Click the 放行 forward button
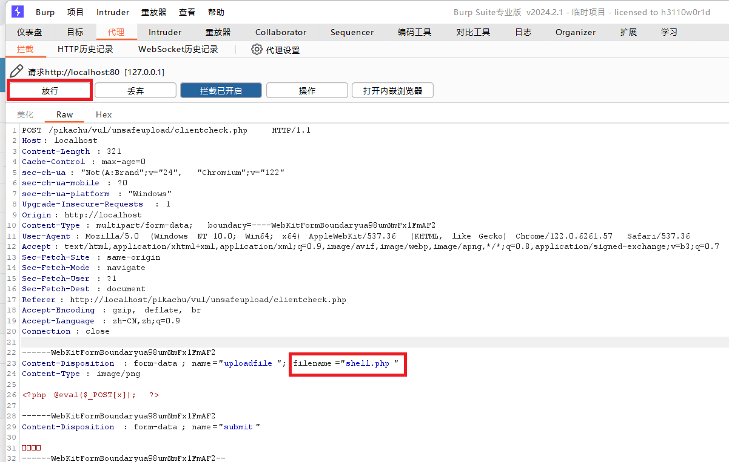 (x=50, y=91)
